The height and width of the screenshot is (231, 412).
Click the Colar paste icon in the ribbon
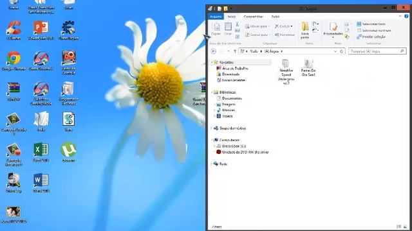[228, 29]
